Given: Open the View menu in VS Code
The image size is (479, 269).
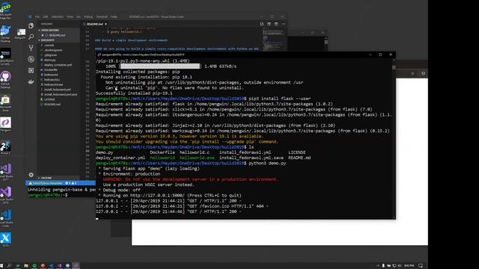Looking at the screenshot, I should (70, 16).
